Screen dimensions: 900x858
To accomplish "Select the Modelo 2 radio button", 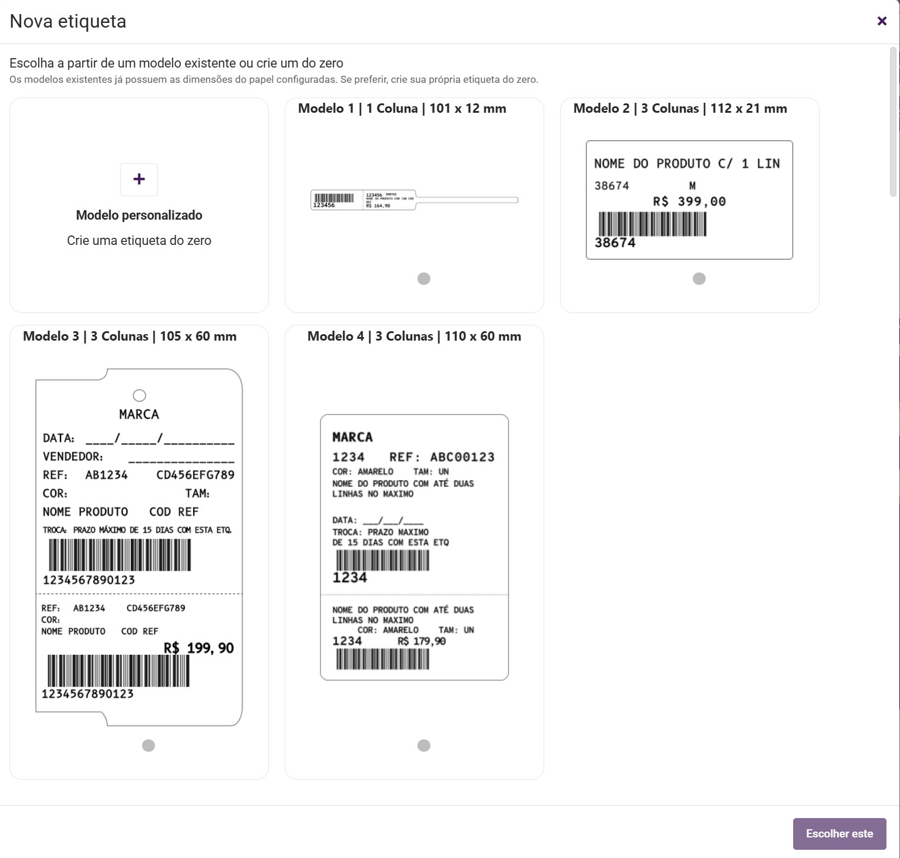I will click(x=699, y=278).
